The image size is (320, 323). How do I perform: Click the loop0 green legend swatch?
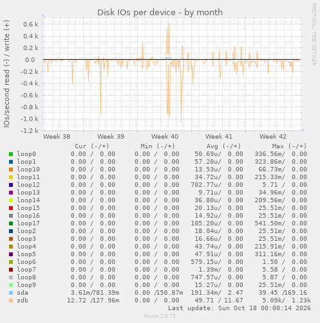(x=11, y=154)
